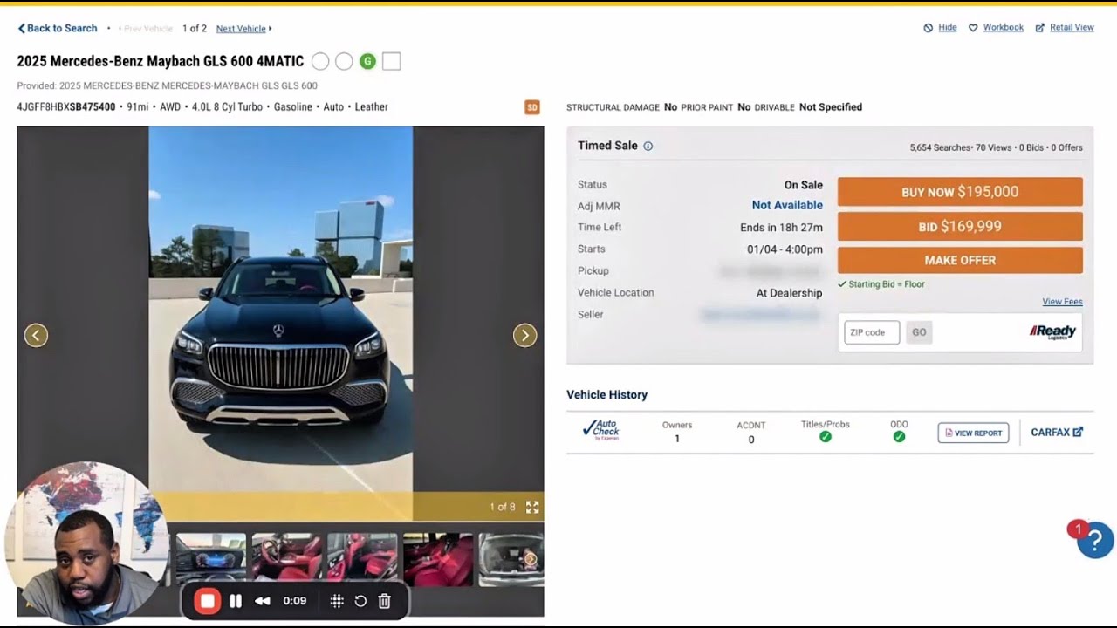The width and height of the screenshot is (1117, 628).
Task: Click the '1 of 8' photo counter
Action: (503, 507)
